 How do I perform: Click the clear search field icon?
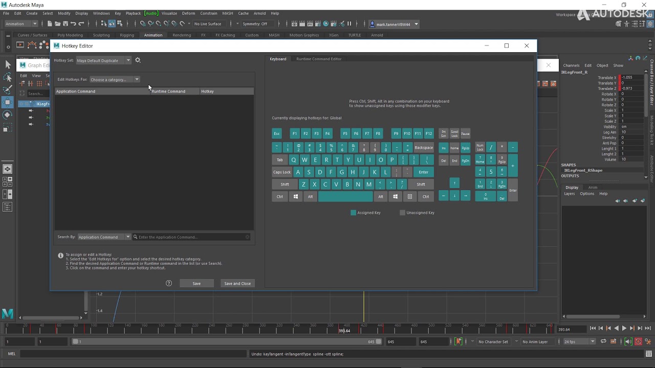coord(247,237)
